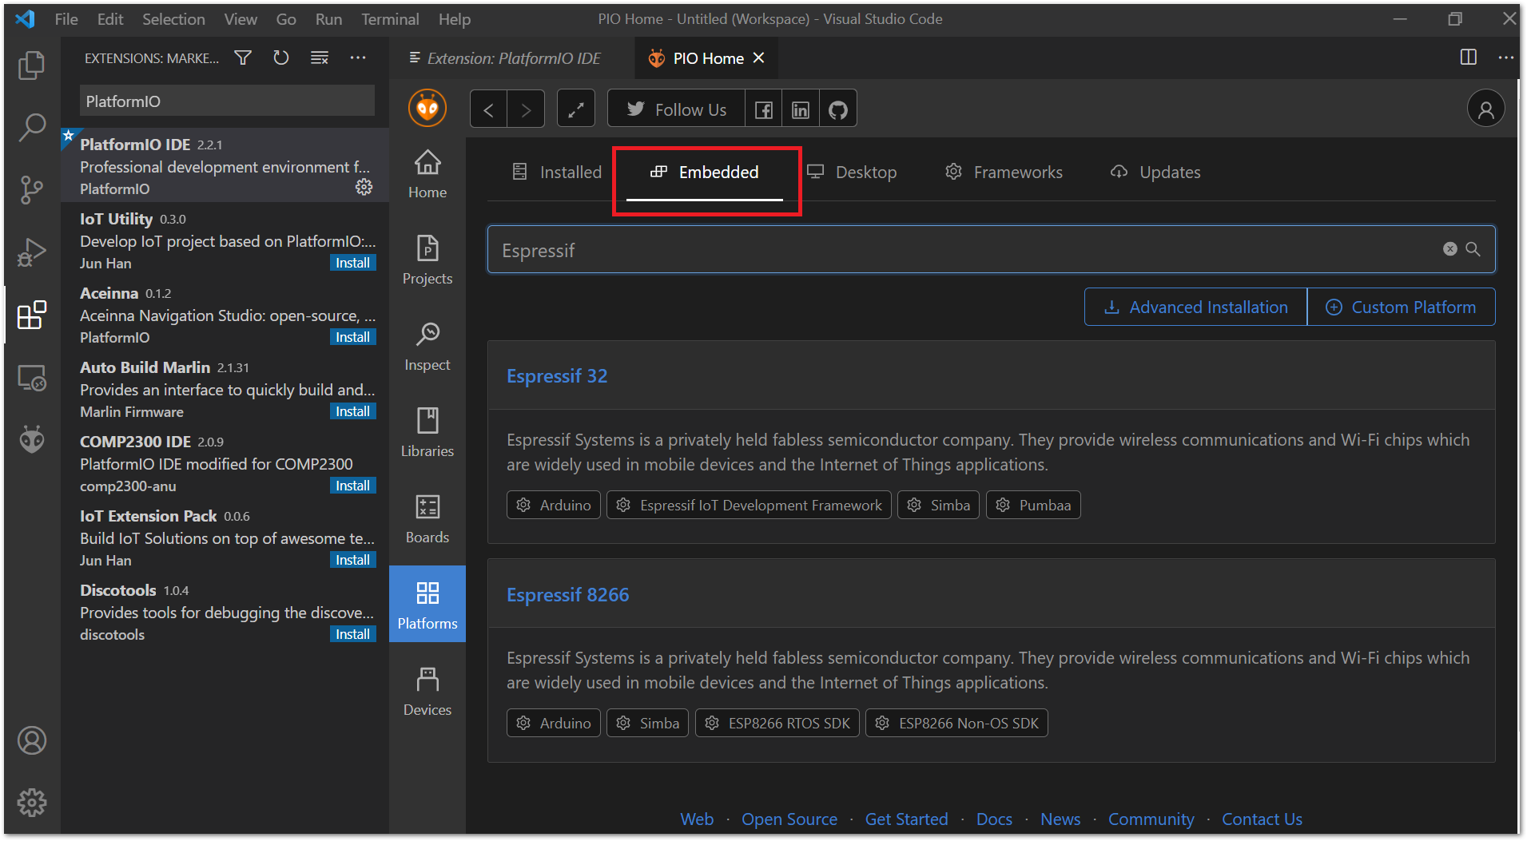This screenshot has height=841, width=1527.
Task: Open the Accounts icon in activity bar
Action: (x=31, y=740)
